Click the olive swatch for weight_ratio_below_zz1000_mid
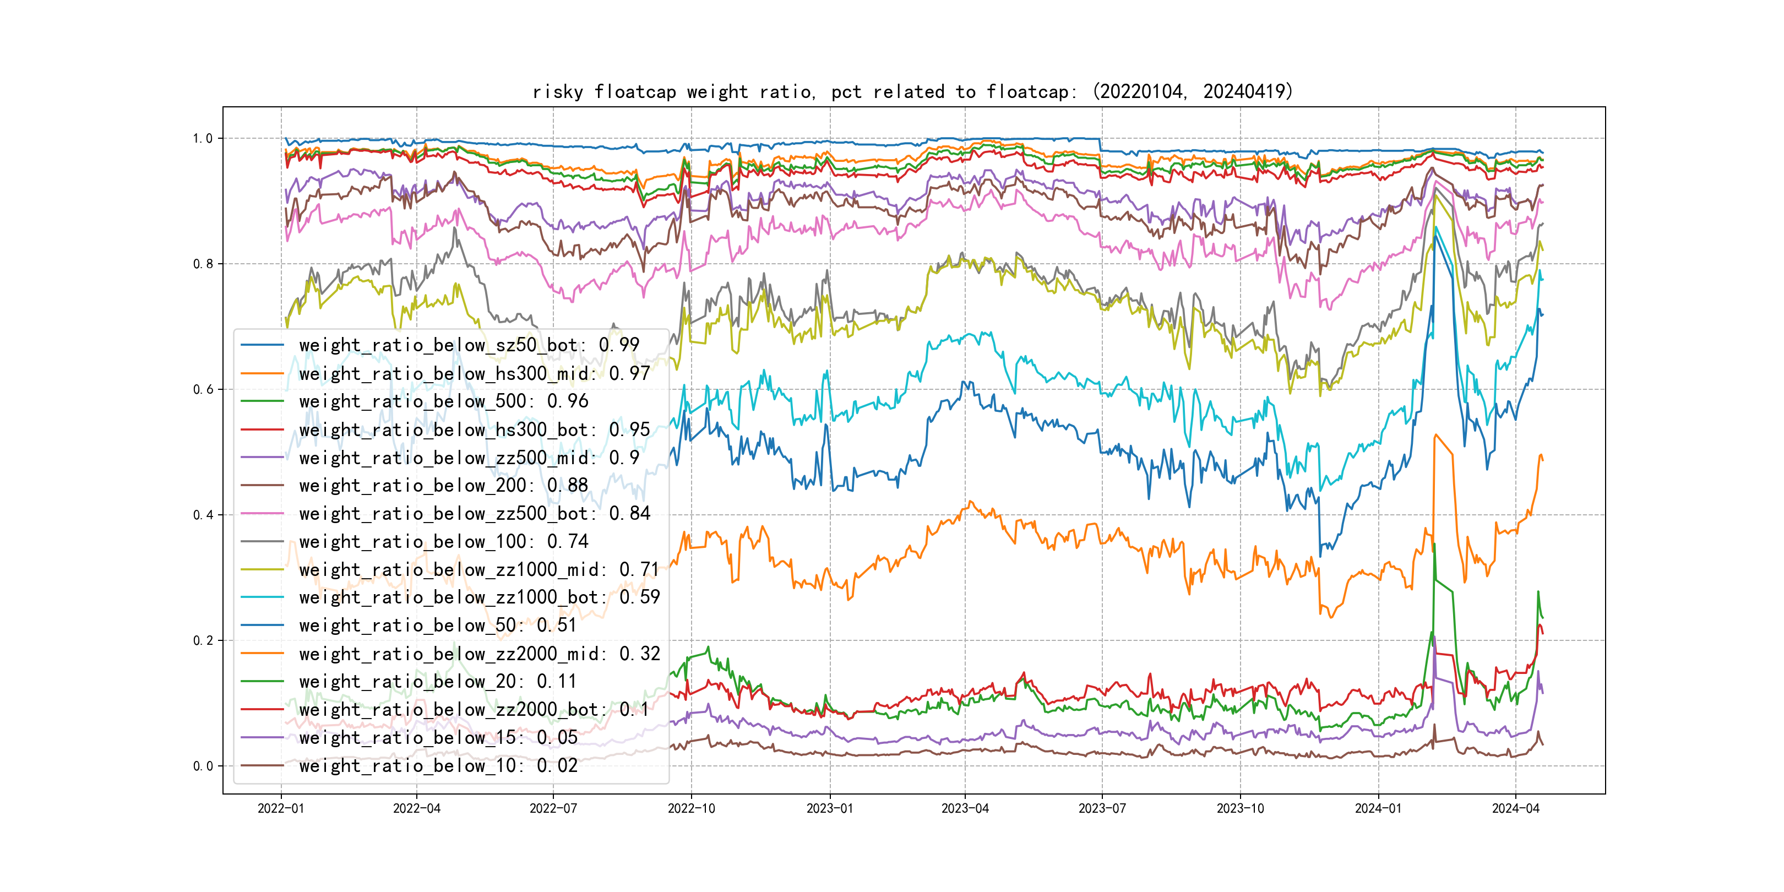 263,569
